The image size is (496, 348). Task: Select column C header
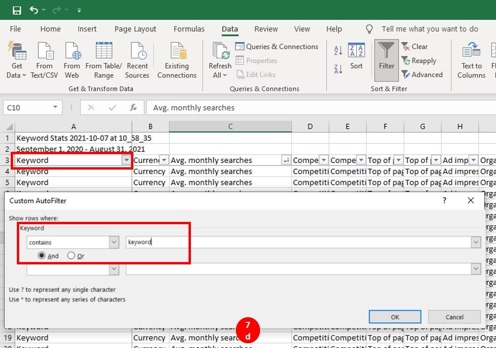click(230, 127)
